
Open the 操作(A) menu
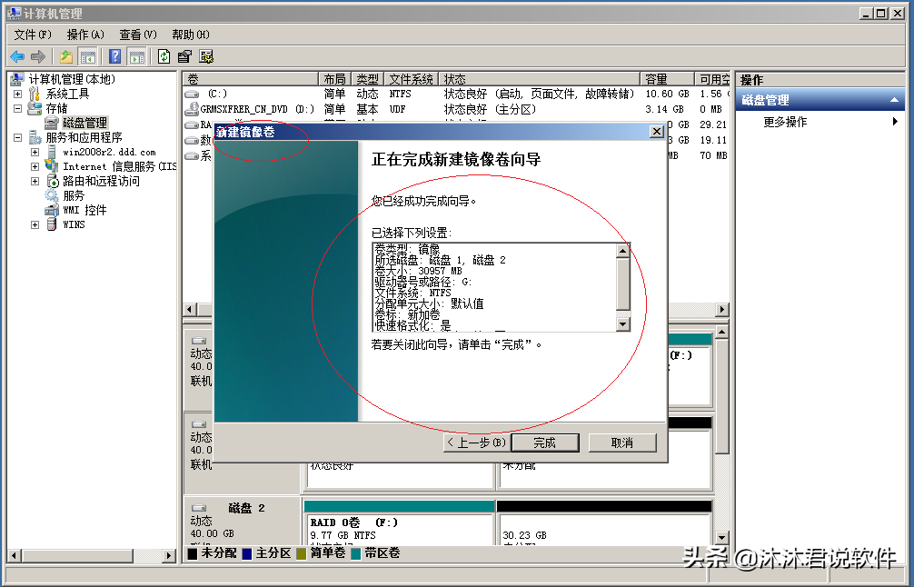pyautogui.click(x=85, y=35)
